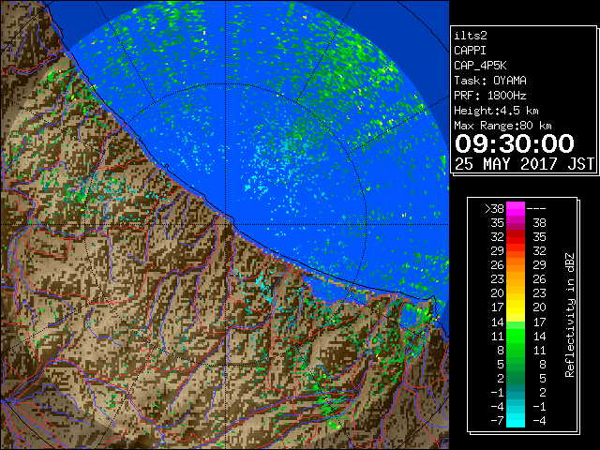Click the red swatch for 32 to 35 dBZ
The width and height of the screenshot is (600, 450).
tap(516, 237)
